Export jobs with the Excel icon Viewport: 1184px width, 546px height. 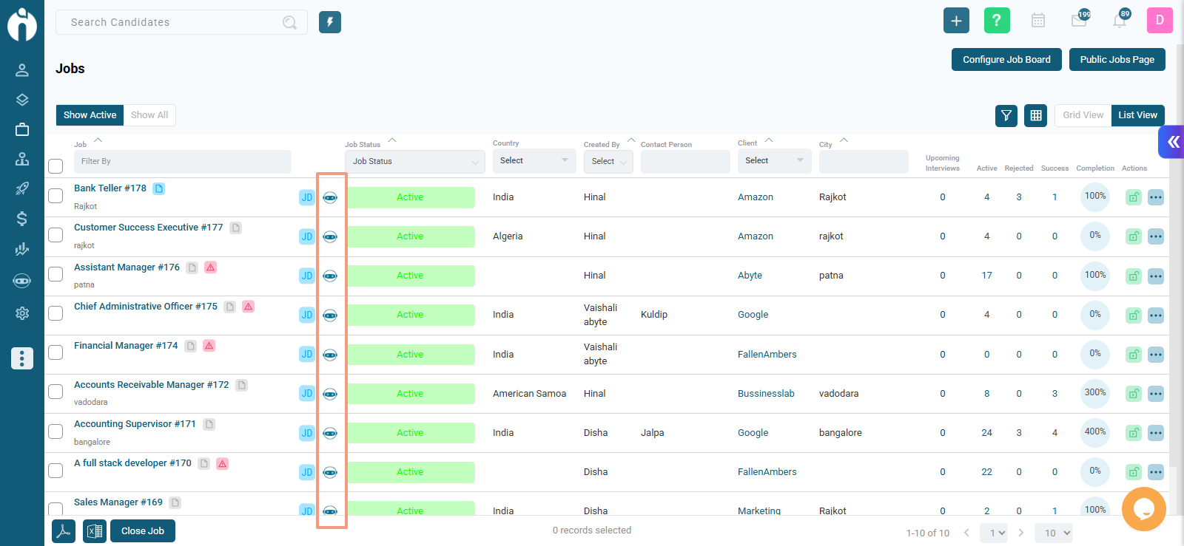pos(95,531)
